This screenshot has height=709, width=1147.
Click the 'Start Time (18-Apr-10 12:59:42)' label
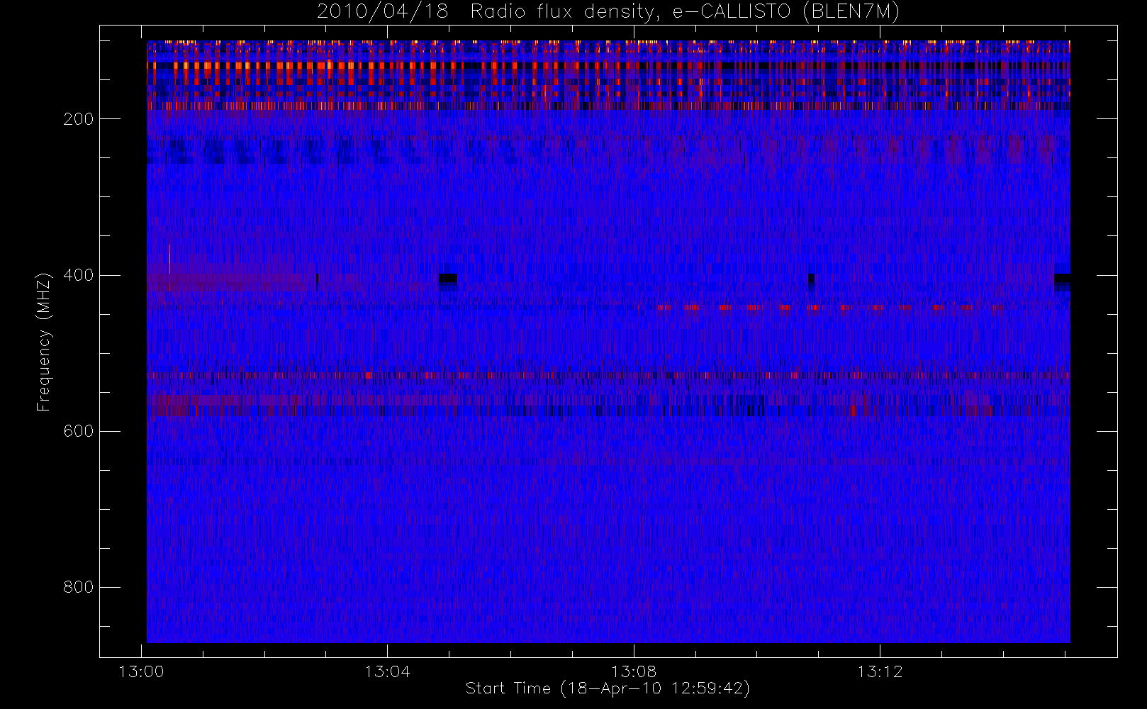coord(608,688)
